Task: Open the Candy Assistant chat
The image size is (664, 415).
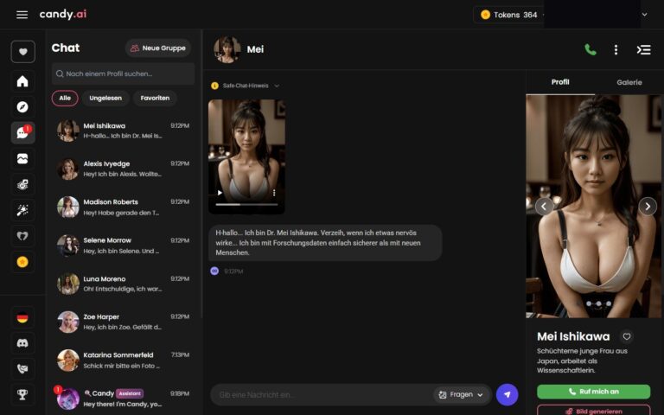Action: point(124,399)
